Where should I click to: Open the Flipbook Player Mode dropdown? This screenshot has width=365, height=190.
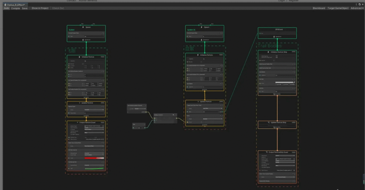(x=94, y=110)
